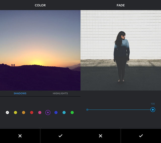Viewport: 161px width, 143px height.
Task: Pick the orange shadow color
Action: click(x=23, y=113)
